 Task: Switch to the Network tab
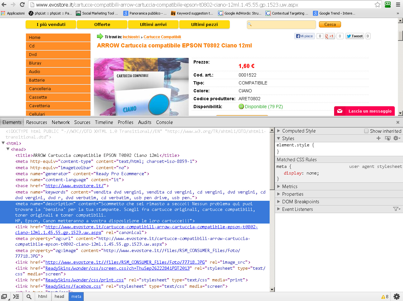[x=61, y=122]
